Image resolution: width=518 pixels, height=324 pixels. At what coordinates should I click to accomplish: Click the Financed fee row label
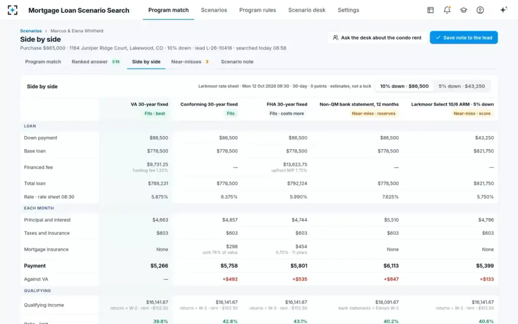[38, 168]
